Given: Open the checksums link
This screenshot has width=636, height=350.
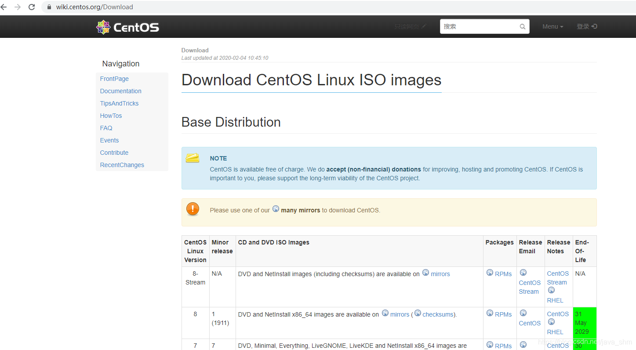Looking at the screenshot, I should (438, 314).
